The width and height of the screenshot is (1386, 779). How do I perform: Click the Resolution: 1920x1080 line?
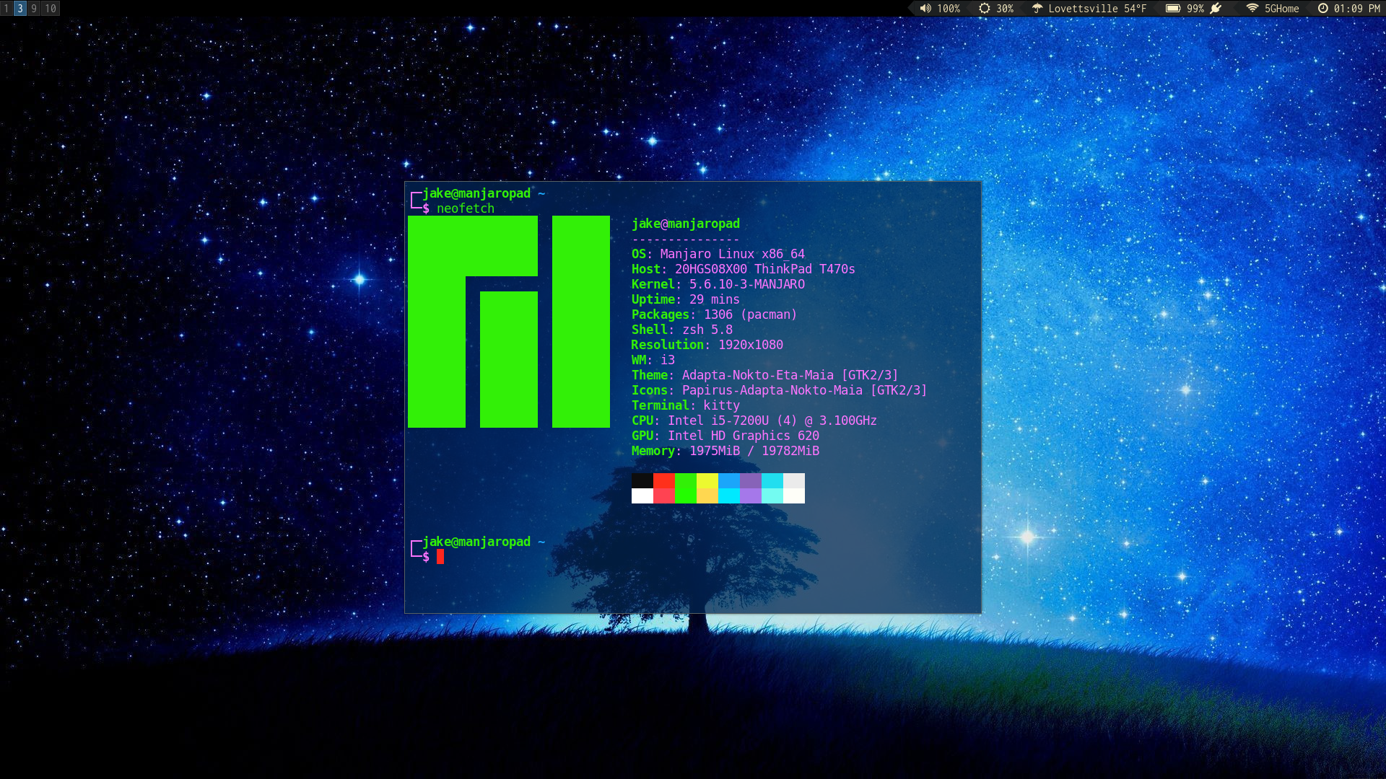pos(707,345)
